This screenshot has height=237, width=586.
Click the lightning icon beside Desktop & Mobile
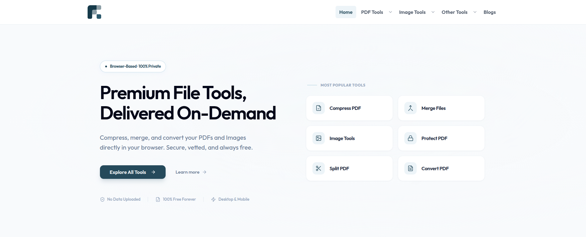point(213,199)
